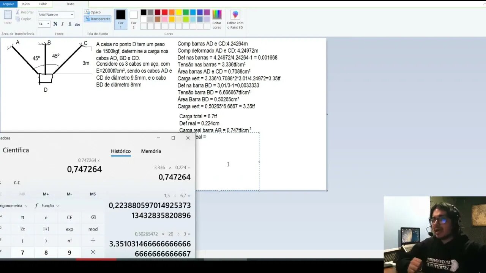Click calculator MS memory store button
Viewport: 486px width, 273px height.
93,194
